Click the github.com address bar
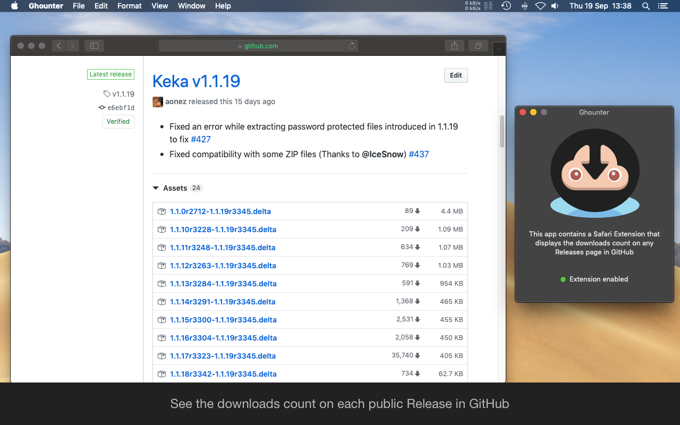 tap(258, 46)
